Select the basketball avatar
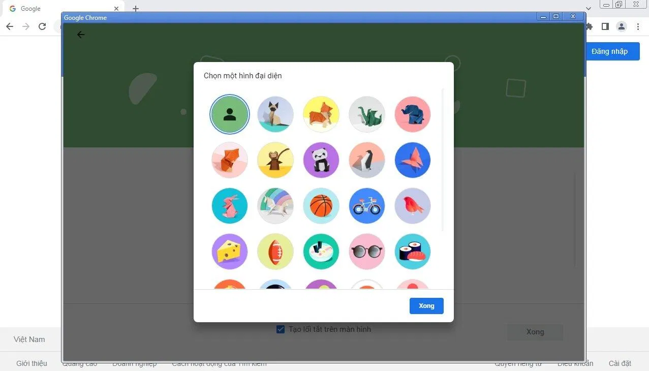This screenshot has height=371, width=649. pos(321,206)
